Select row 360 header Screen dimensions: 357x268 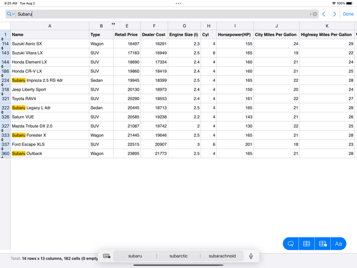coord(5,153)
